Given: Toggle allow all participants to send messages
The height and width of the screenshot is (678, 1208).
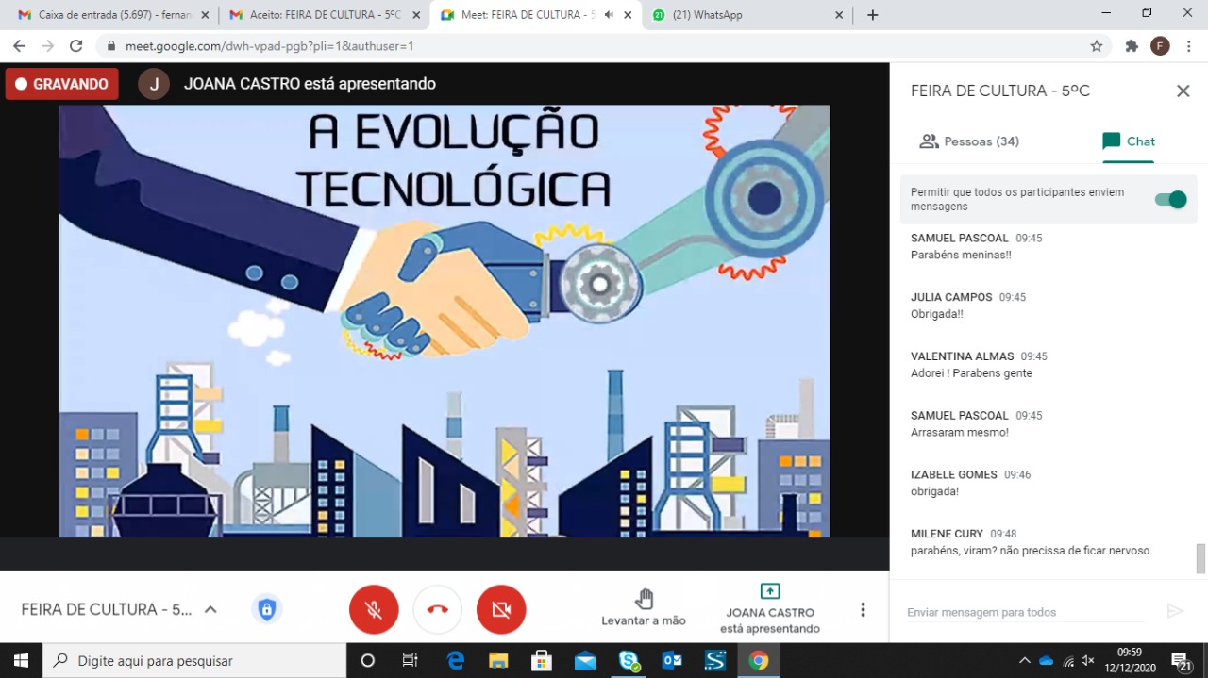Looking at the screenshot, I should (x=1170, y=200).
